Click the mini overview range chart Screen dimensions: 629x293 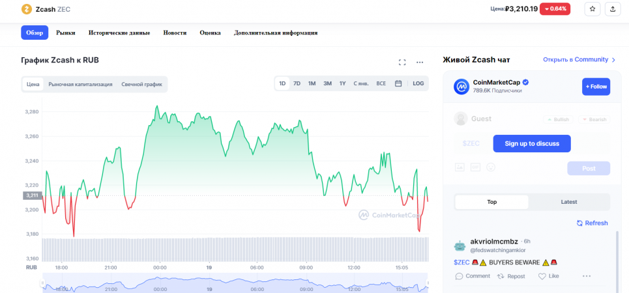(235, 283)
